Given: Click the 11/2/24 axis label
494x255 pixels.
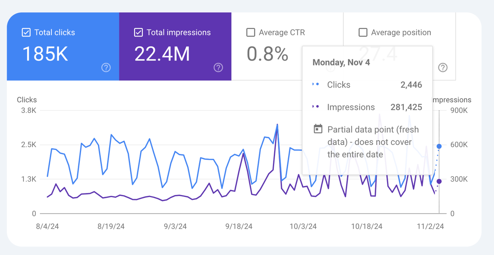Looking at the screenshot, I should click(430, 226).
